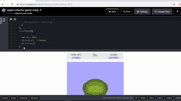Open the Assets panel
Image resolution: width=181 pixels, height=101 pixels.
pos(14,98)
